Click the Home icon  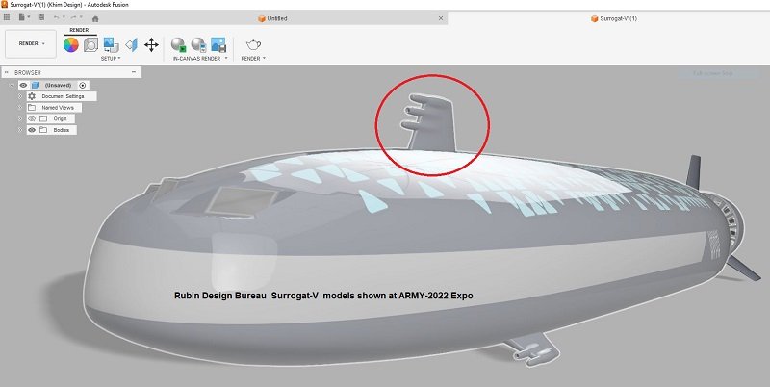click(x=95, y=18)
